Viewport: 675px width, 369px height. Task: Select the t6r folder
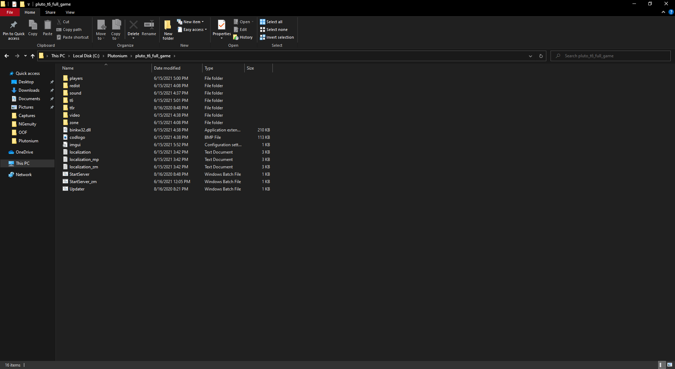click(x=72, y=108)
